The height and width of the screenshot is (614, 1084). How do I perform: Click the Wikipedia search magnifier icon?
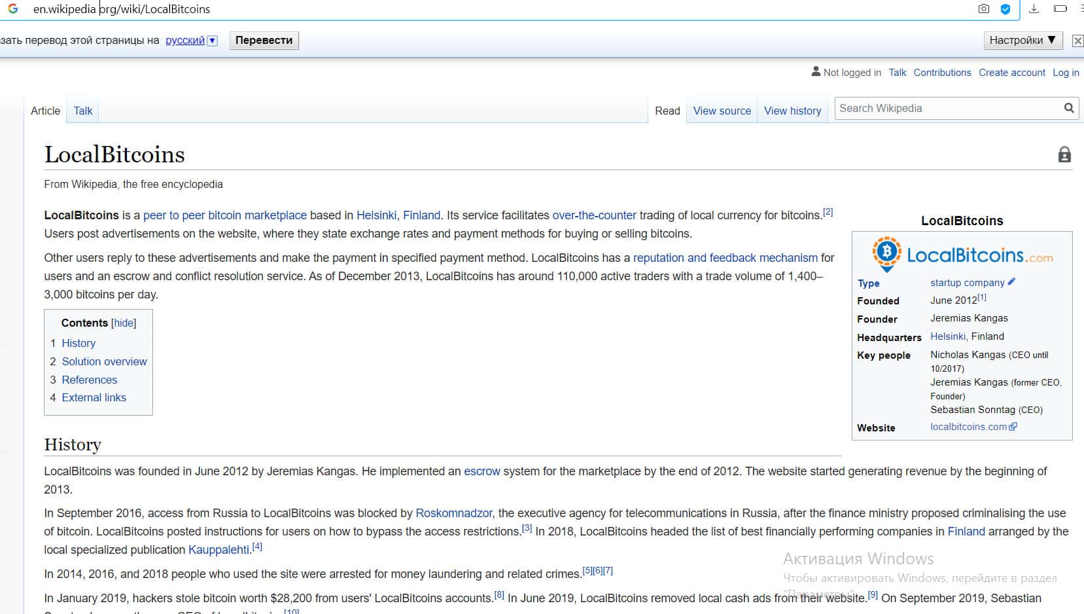pos(1068,109)
